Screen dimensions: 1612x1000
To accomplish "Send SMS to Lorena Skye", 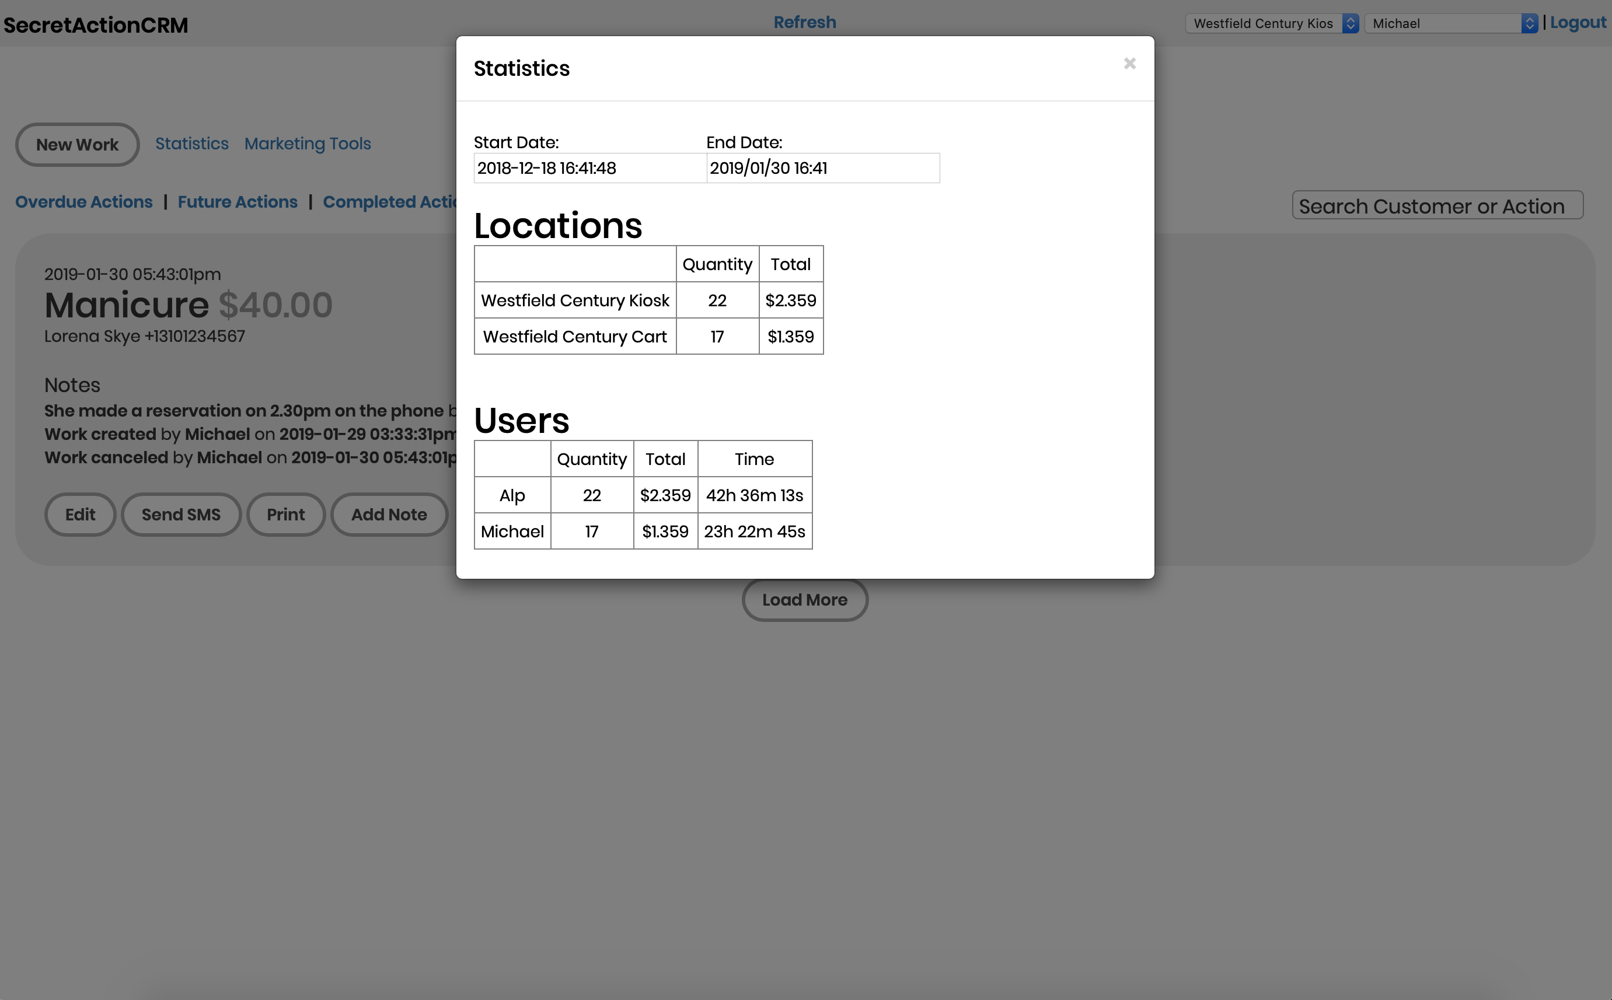I will (180, 514).
